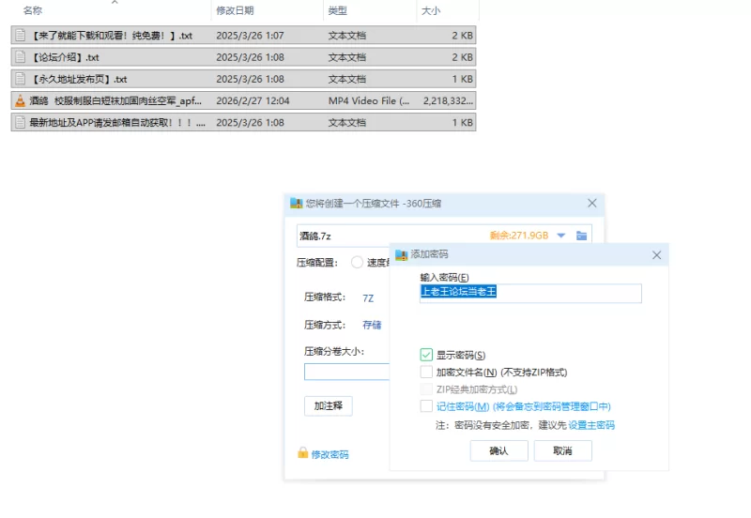Screen dimensions: 751x518
Task: Tick the 记住密码 checkbox
Action: pyautogui.click(x=427, y=406)
